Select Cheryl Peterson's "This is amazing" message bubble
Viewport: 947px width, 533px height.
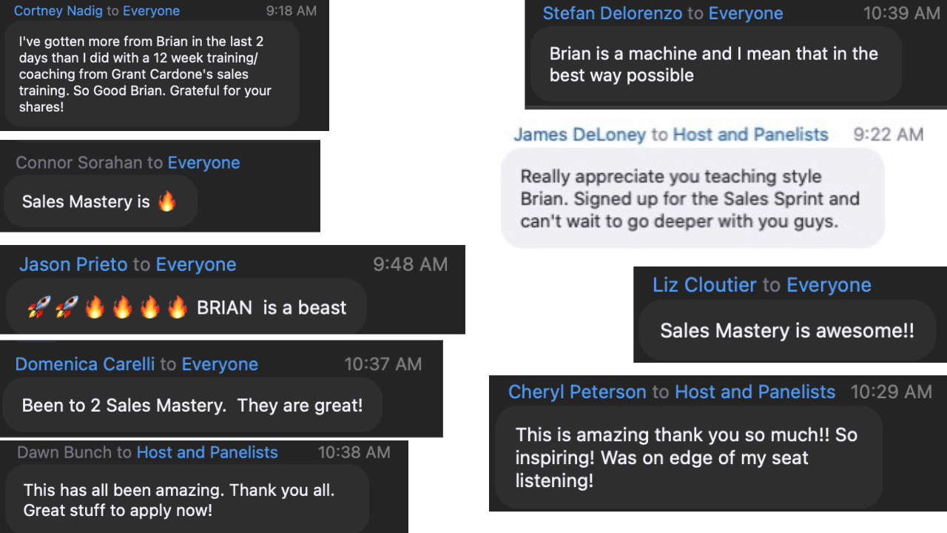687,457
